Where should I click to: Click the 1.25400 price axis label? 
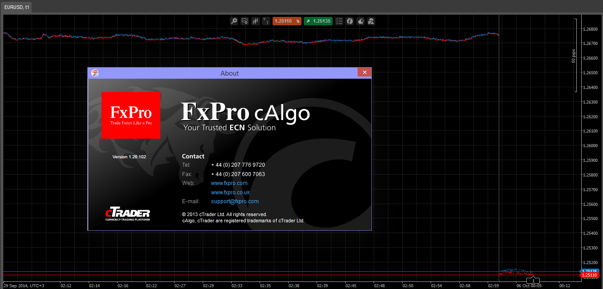click(590, 233)
